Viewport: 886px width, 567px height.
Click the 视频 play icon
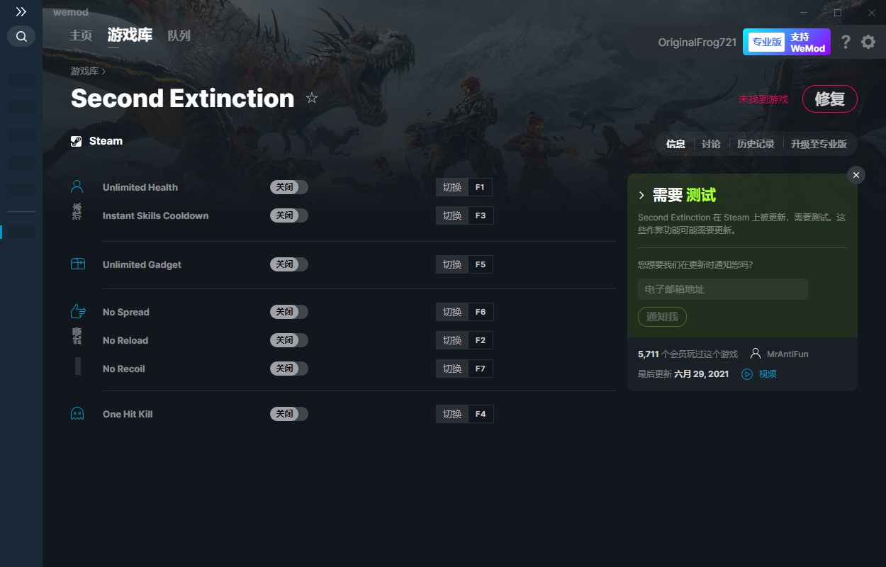click(747, 374)
